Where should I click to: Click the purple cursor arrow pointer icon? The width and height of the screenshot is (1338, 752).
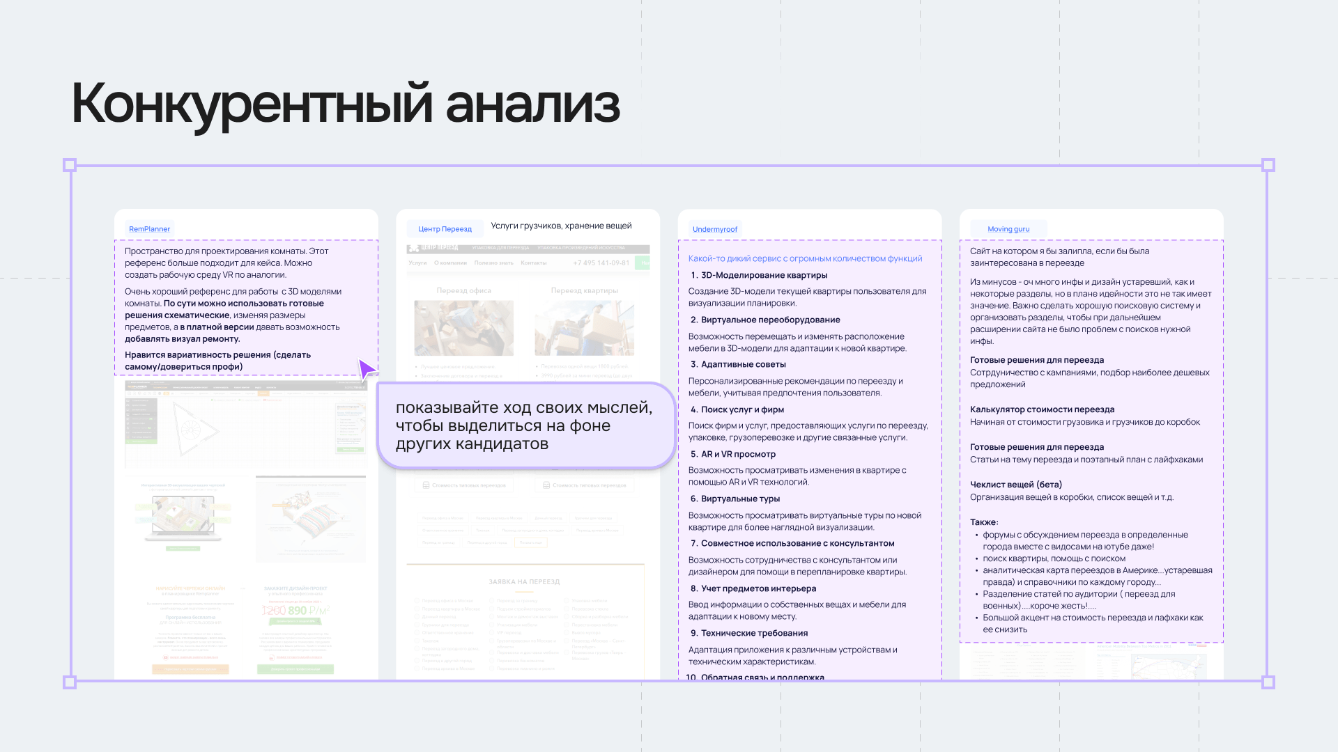[x=367, y=368]
